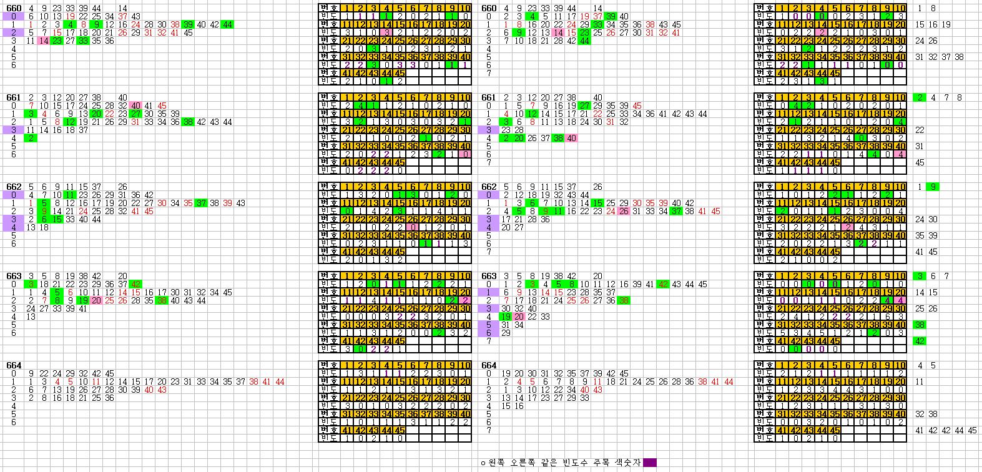Select the pink 40 cell in the left 661 block's row 0
This screenshot has width=982, height=472.
tap(135, 106)
